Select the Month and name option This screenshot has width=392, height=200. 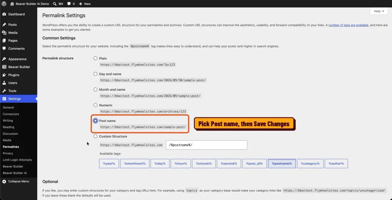95,89
